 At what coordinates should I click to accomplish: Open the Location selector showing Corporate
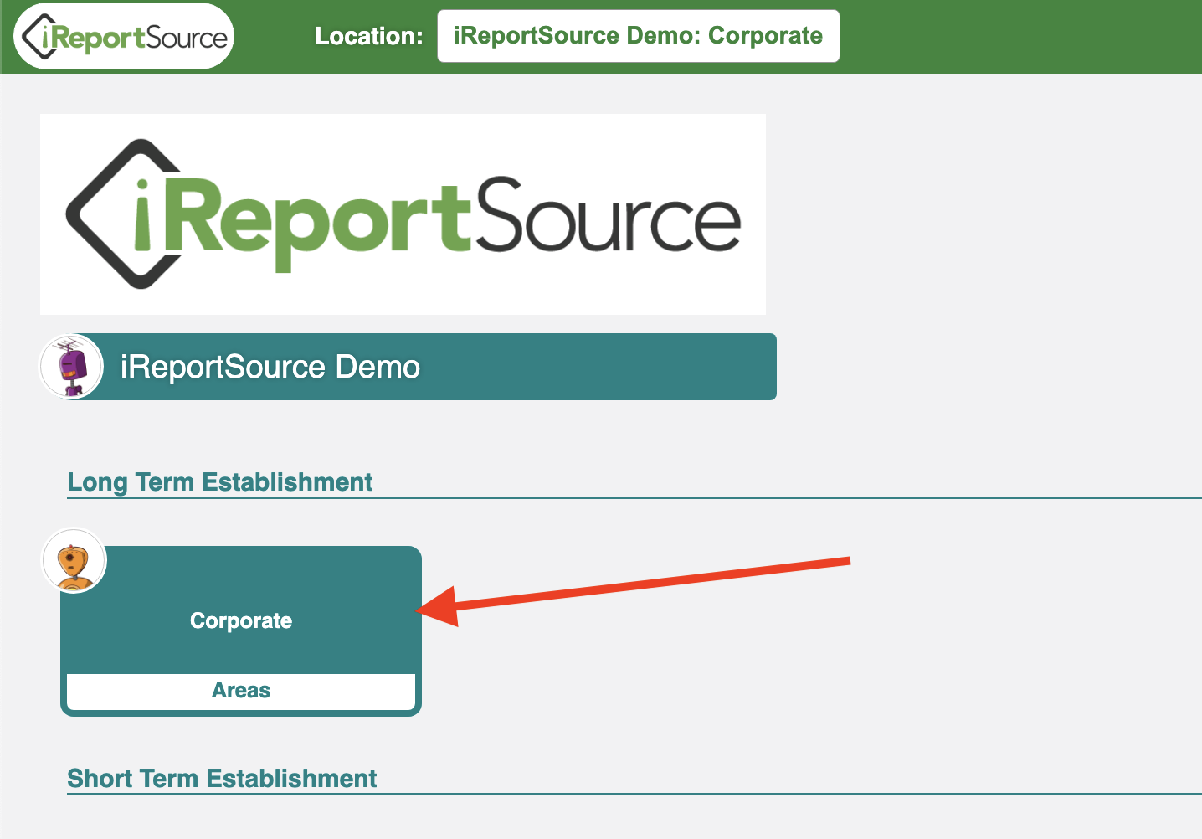click(638, 36)
